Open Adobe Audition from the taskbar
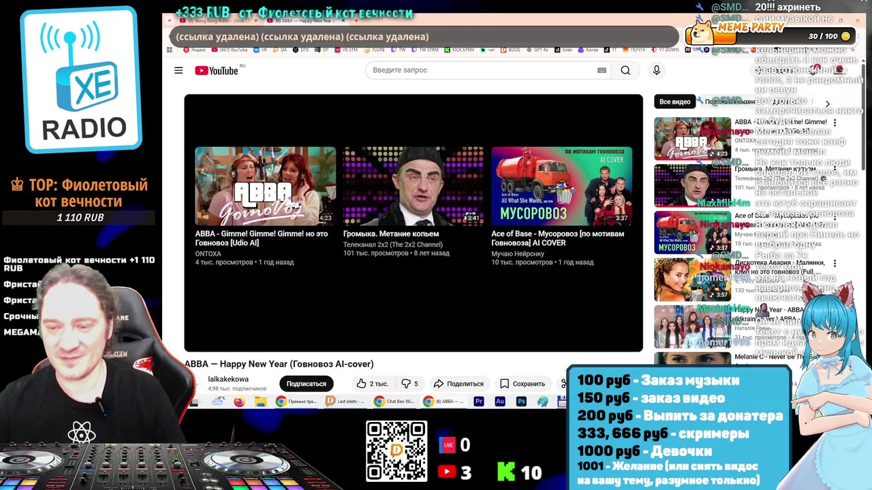Screen dimensions: 872x490 pos(500,402)
